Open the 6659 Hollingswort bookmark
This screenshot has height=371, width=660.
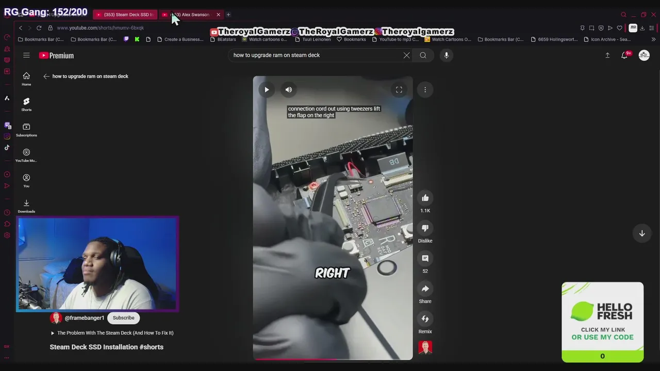(x=554, y=39)
